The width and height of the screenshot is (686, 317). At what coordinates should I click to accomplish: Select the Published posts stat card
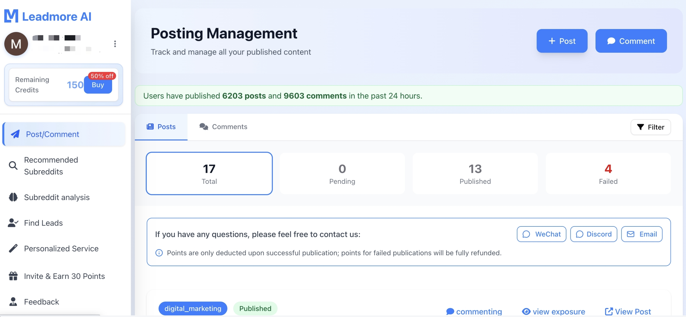pos(475,174)
